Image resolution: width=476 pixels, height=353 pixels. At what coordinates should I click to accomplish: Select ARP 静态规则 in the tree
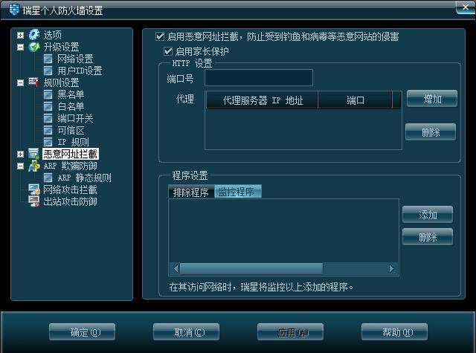(x=84, y=178)
